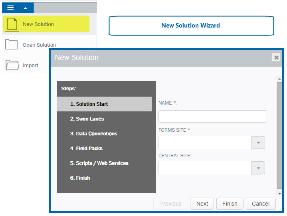This screenshot has height=216, width=287.
Task: Click the Finish button
Action: pos(230,204)
